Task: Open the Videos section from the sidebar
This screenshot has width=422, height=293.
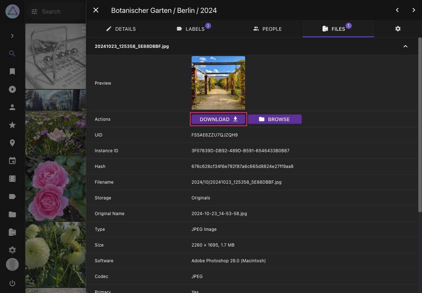Action: 12,89
